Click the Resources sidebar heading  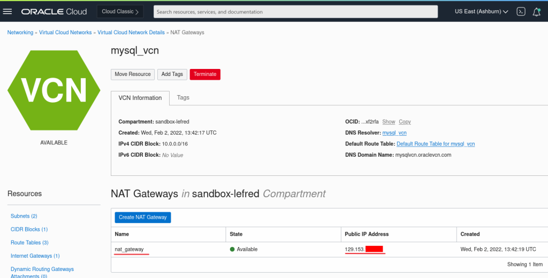pos(25,194)
